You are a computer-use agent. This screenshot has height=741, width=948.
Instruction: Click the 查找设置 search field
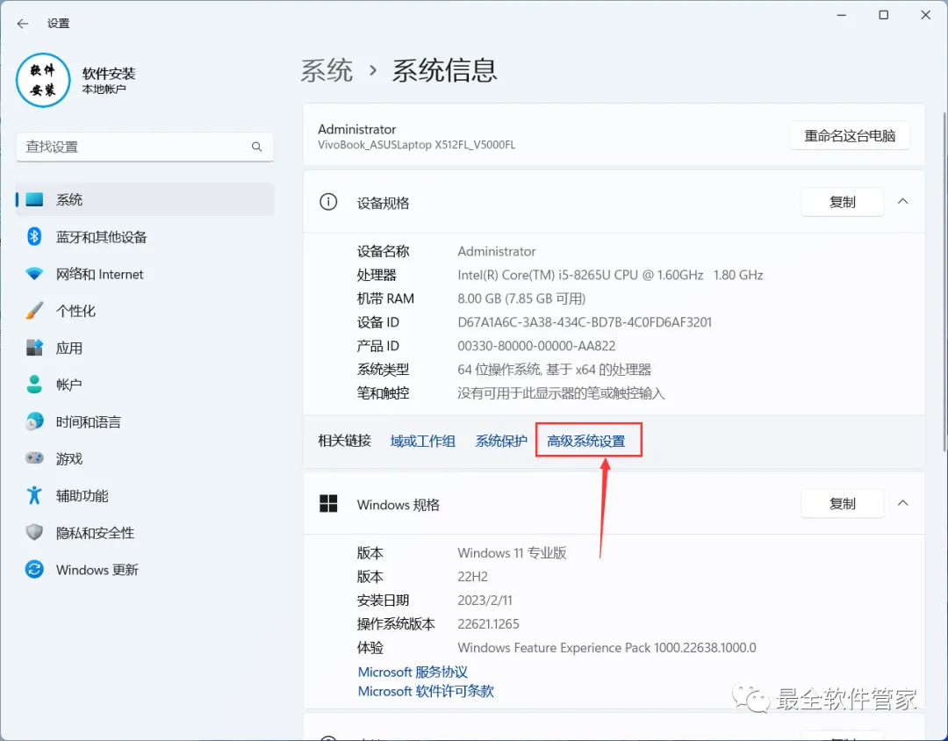[x=145, y=147]
